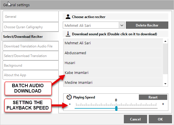The image size is (174, 125).
Task: Select the Select/Download Reciter tab
Action: (30, 36)
